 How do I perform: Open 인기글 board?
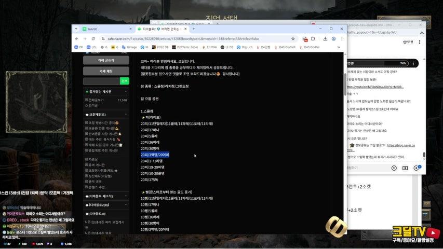pyautogui.click(x=91, y=106)
